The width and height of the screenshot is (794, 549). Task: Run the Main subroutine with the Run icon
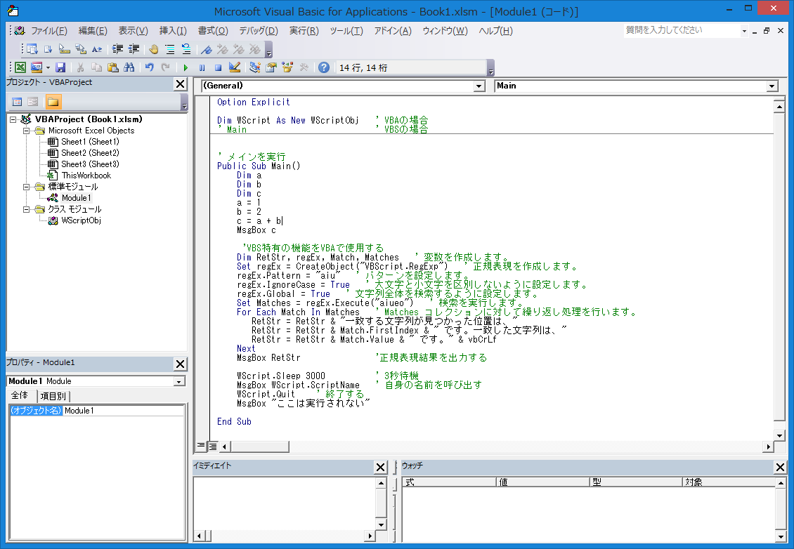(x=185, y=68)
